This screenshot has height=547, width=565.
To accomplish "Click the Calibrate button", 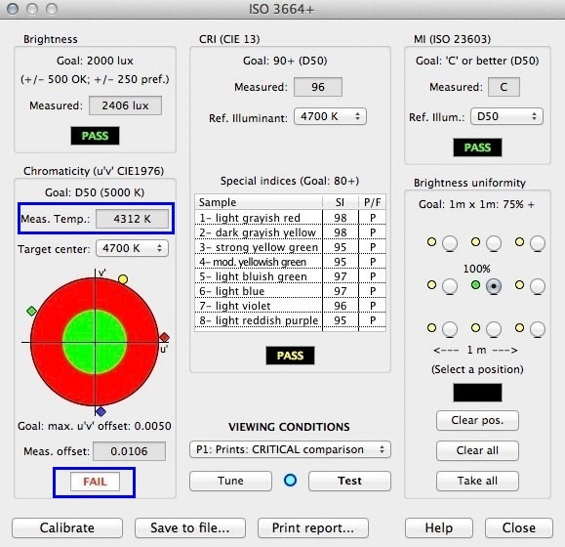I will (67, 527).
